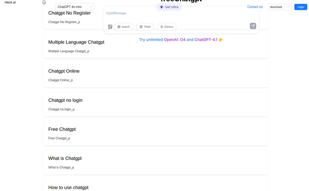This screenshot has width=309, height=191.
Task: Click the Multiple Language Chatgpt heading
Action: click(x=76, y=42)
